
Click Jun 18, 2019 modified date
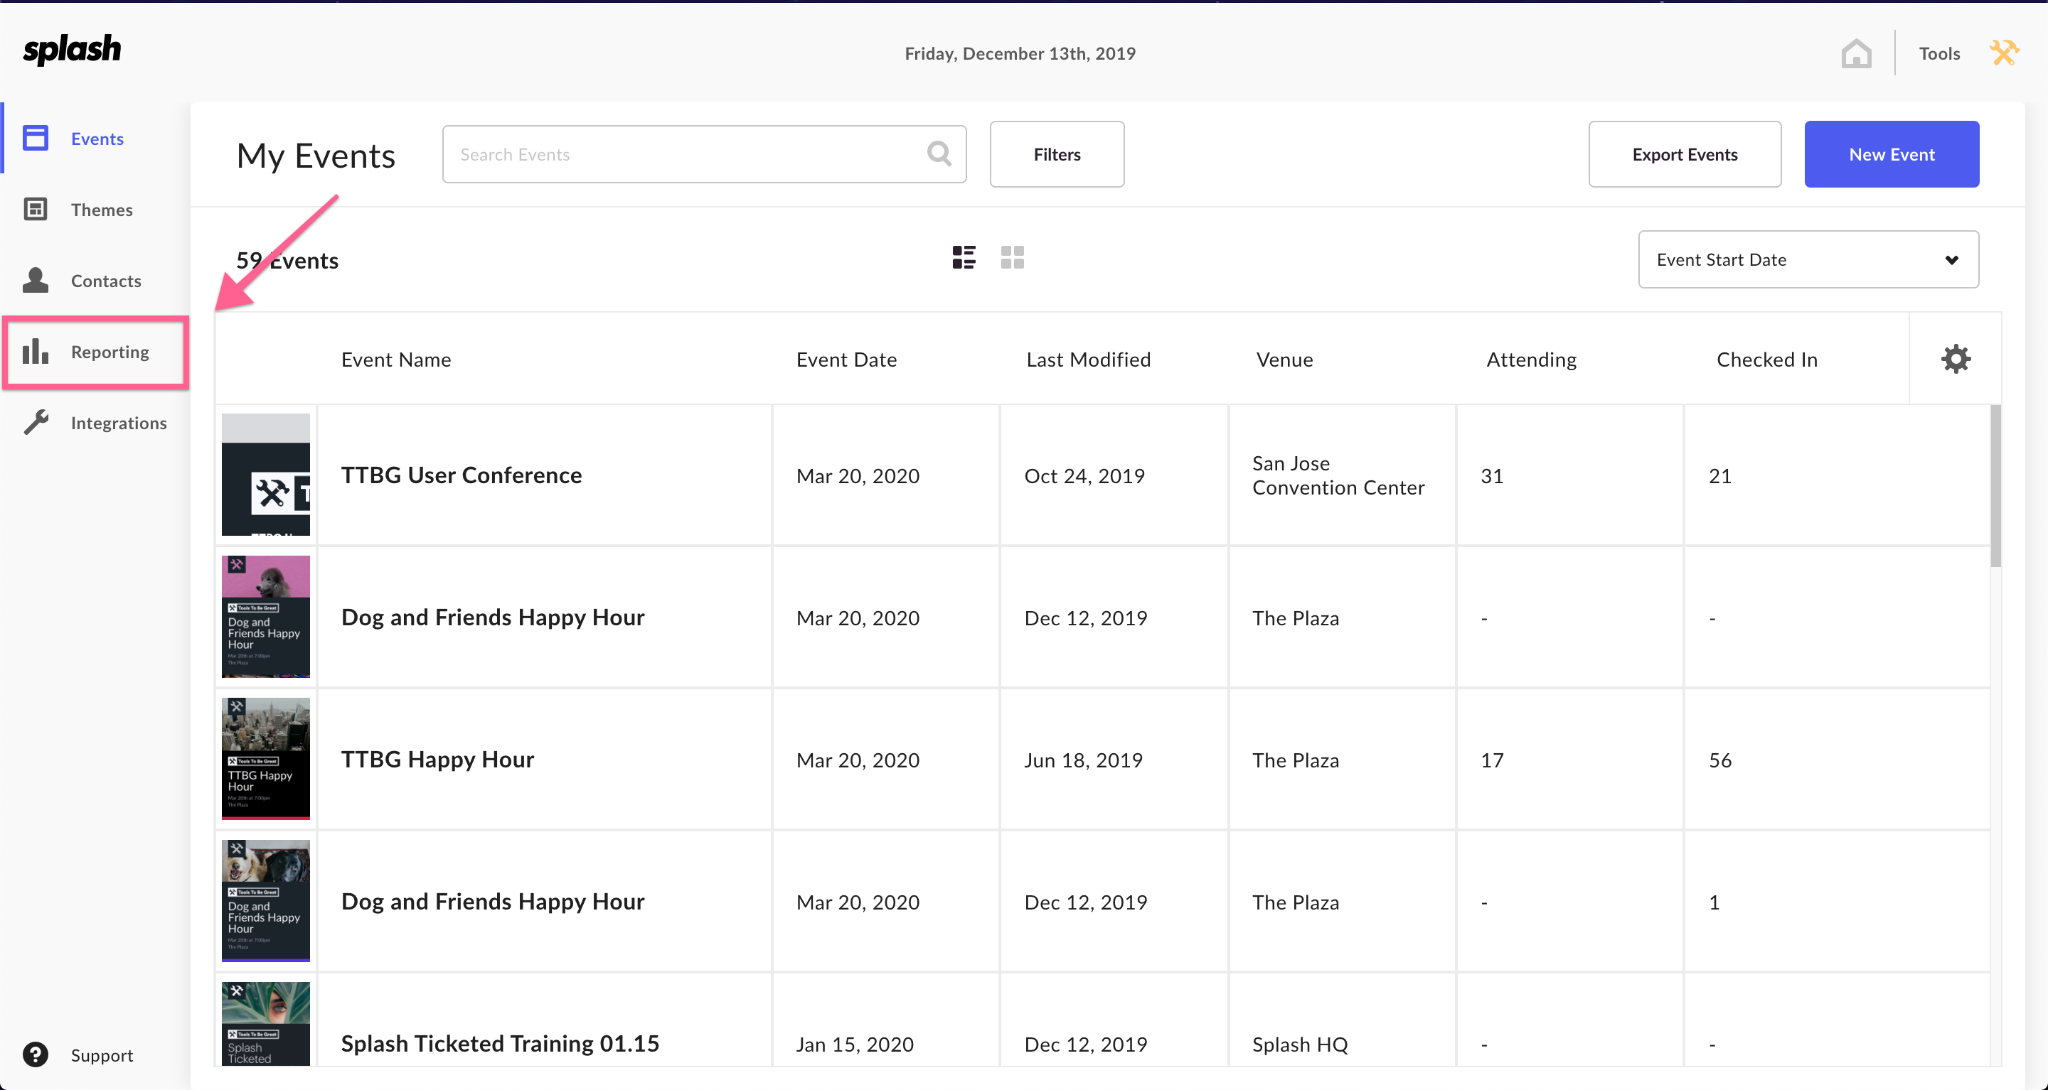(1083, 760)
